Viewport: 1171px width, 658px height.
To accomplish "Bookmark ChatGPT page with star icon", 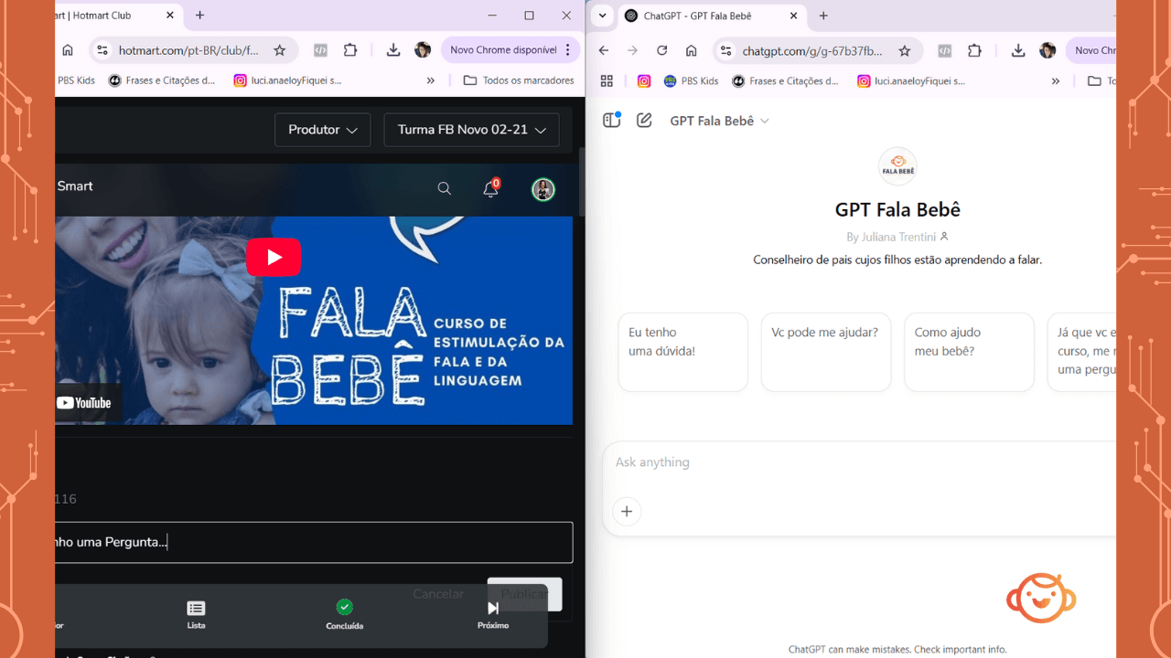I will click(905, 50).
